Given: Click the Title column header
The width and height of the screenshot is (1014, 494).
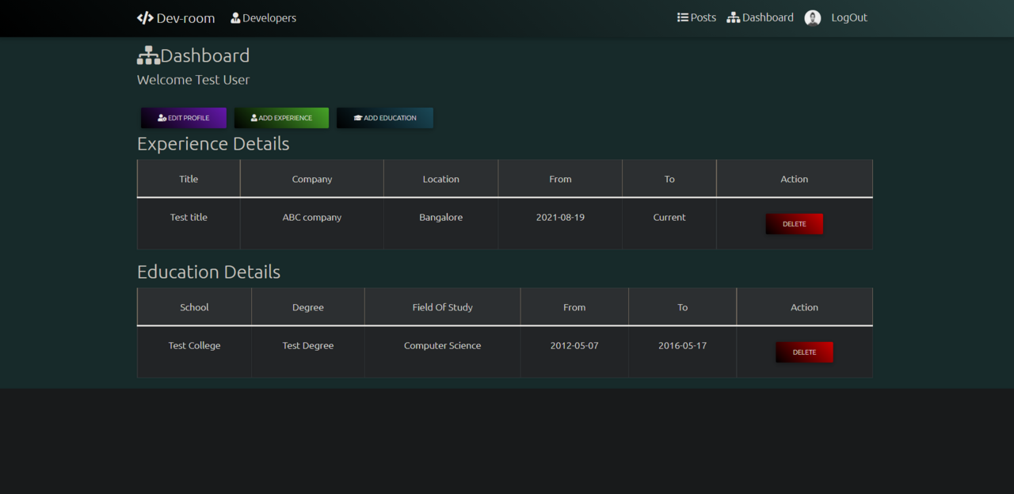Looking at the screenshot, I should 189,179.
